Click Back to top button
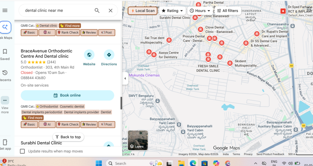The height and width of the screenshot is (166, 313). tap(68, 137)
